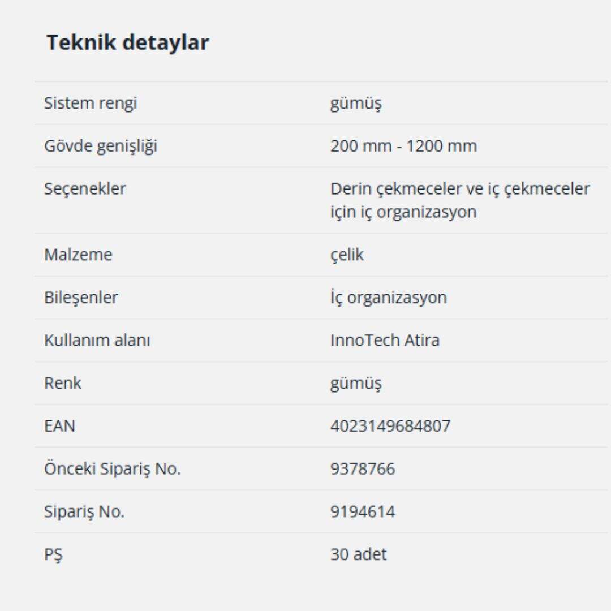Select the çelik material value
The width and height of the screenshot is (611, 611).
347,255
